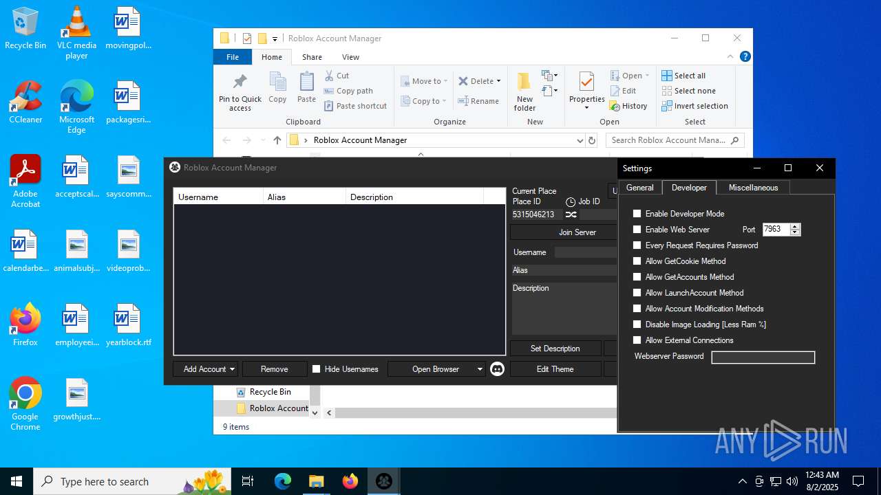Open CCleaner desktop shortcut
This screenshot has height=495, width=881.
(x=25, y=103)
